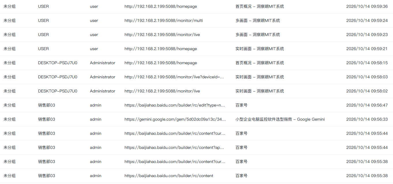Click Administrator in the 09:58:02 row
This screenshot has width=393, height=184.
[103, 91]
